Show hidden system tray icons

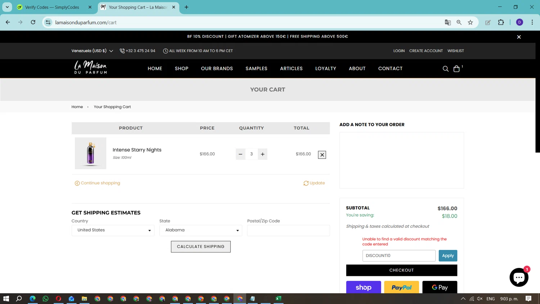coord(463,299)
